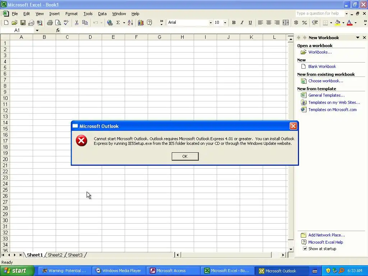Click the Font Color red A

pyautogui.click(x=349, y=23)
